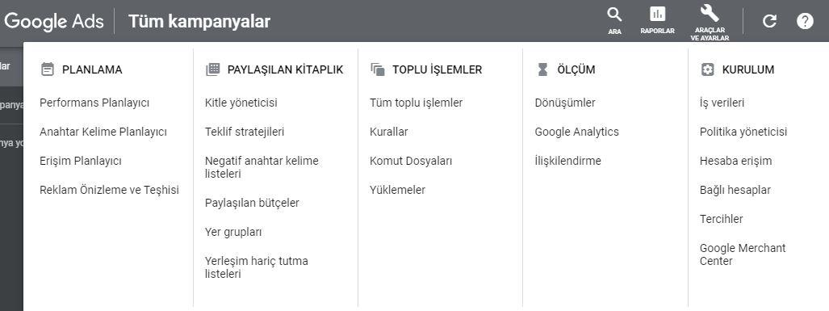Open the help question mark icon

pos(805,21)
